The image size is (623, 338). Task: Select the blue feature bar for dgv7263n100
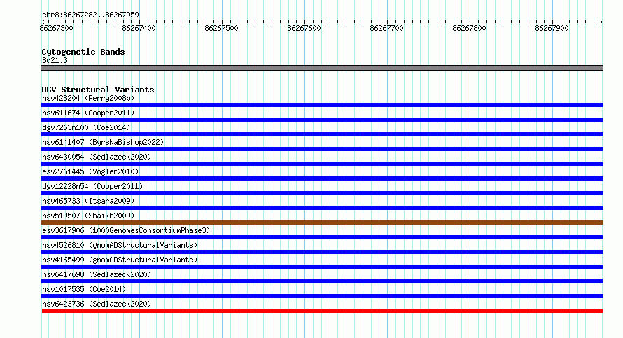322,134
